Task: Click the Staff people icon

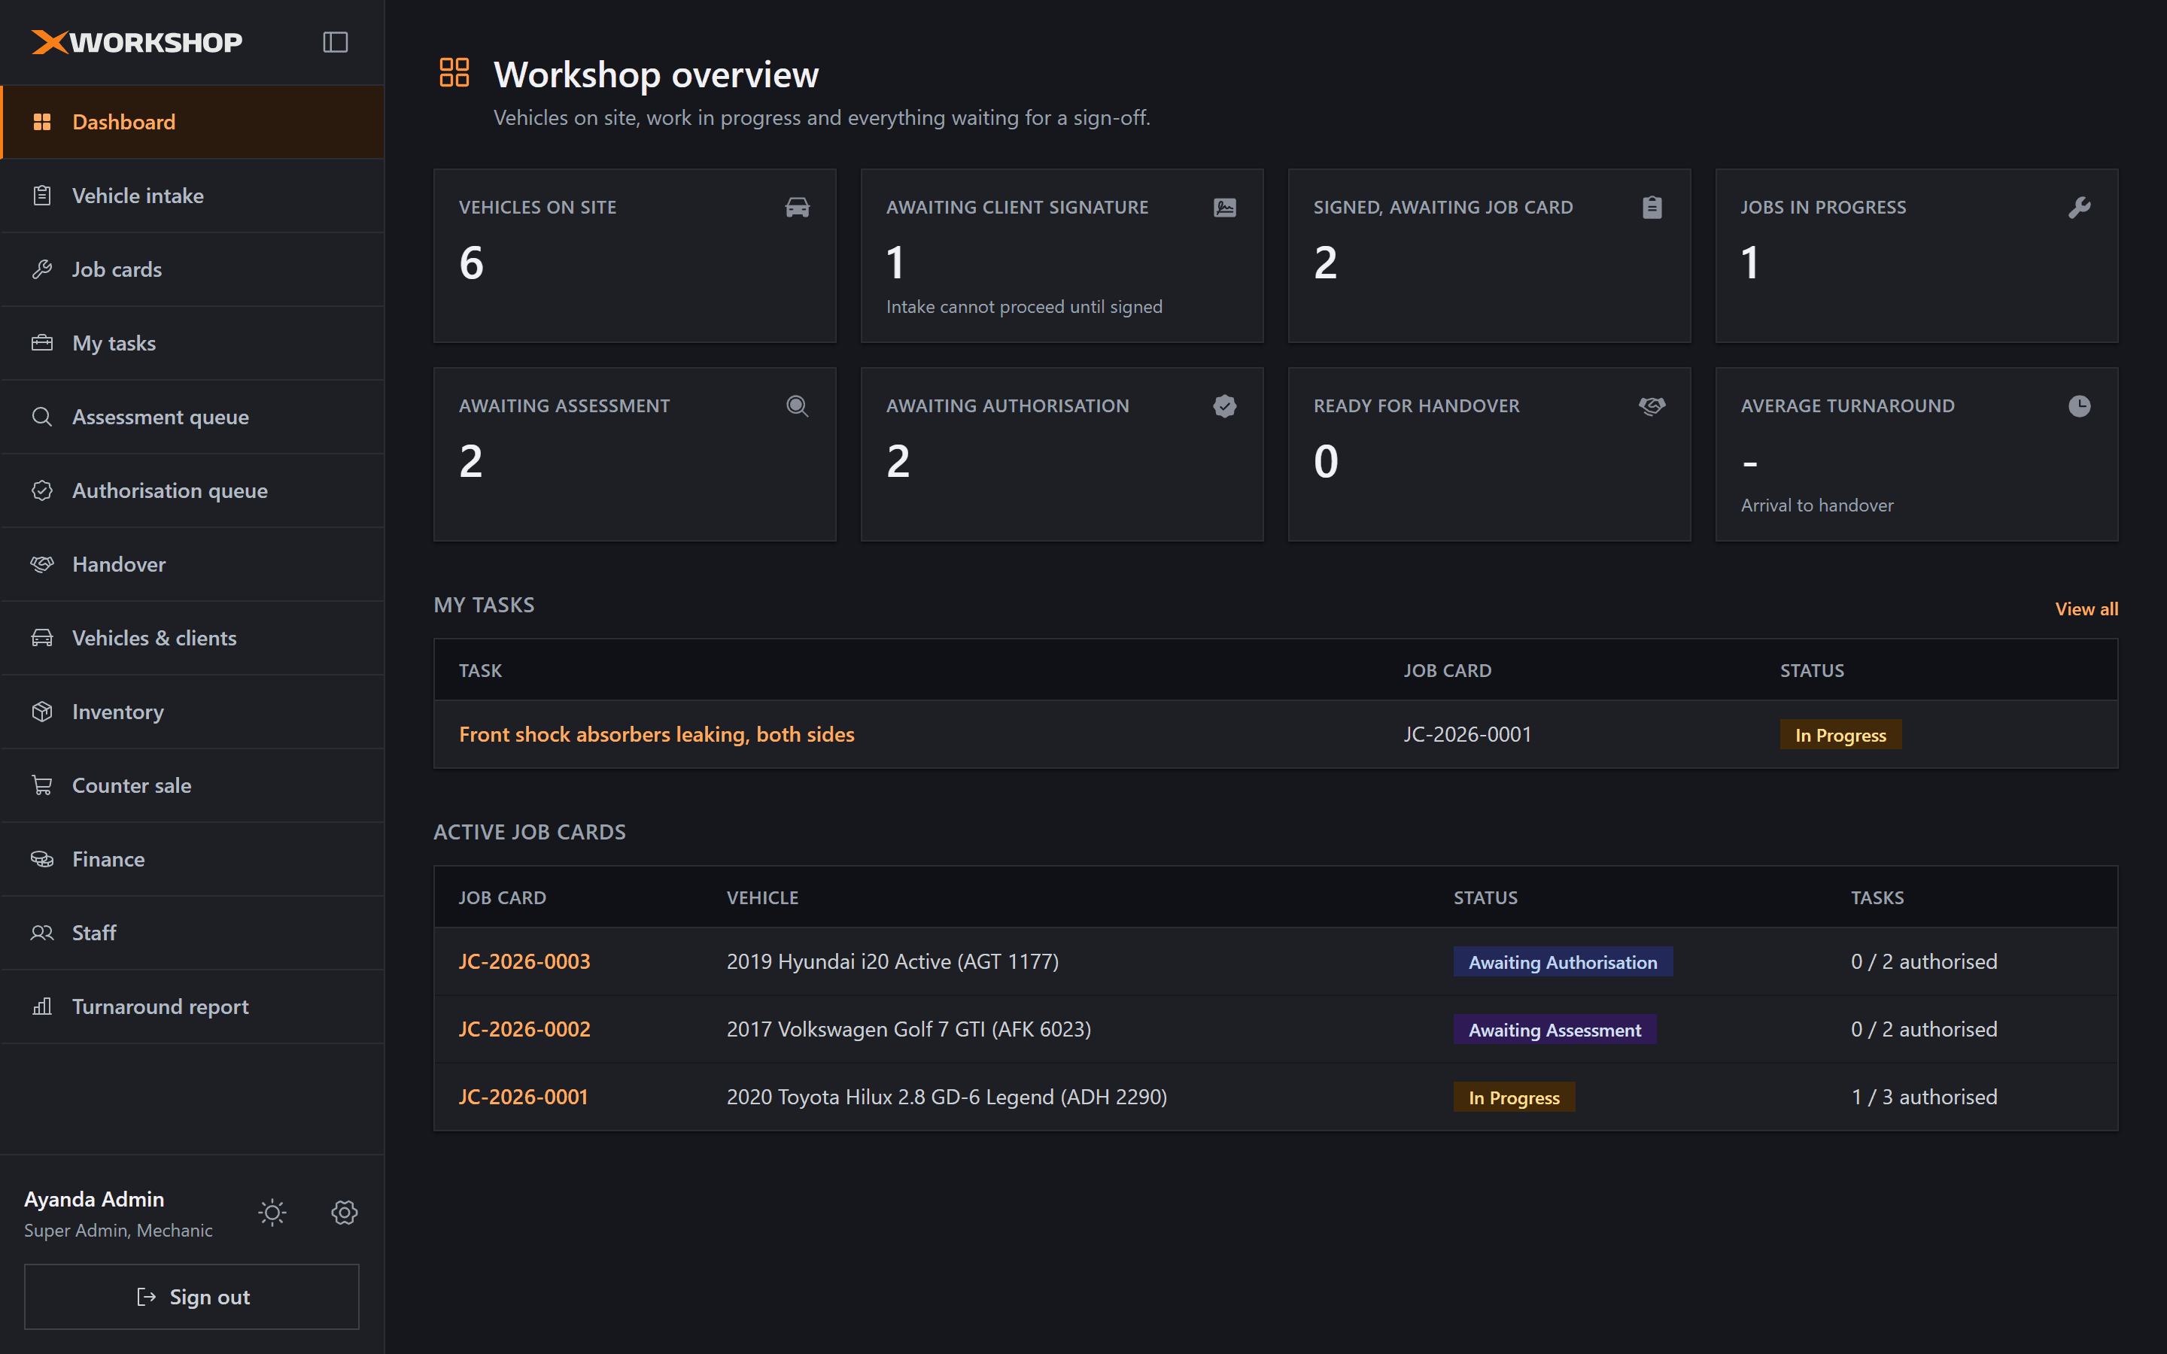Action: click(42, 933)
